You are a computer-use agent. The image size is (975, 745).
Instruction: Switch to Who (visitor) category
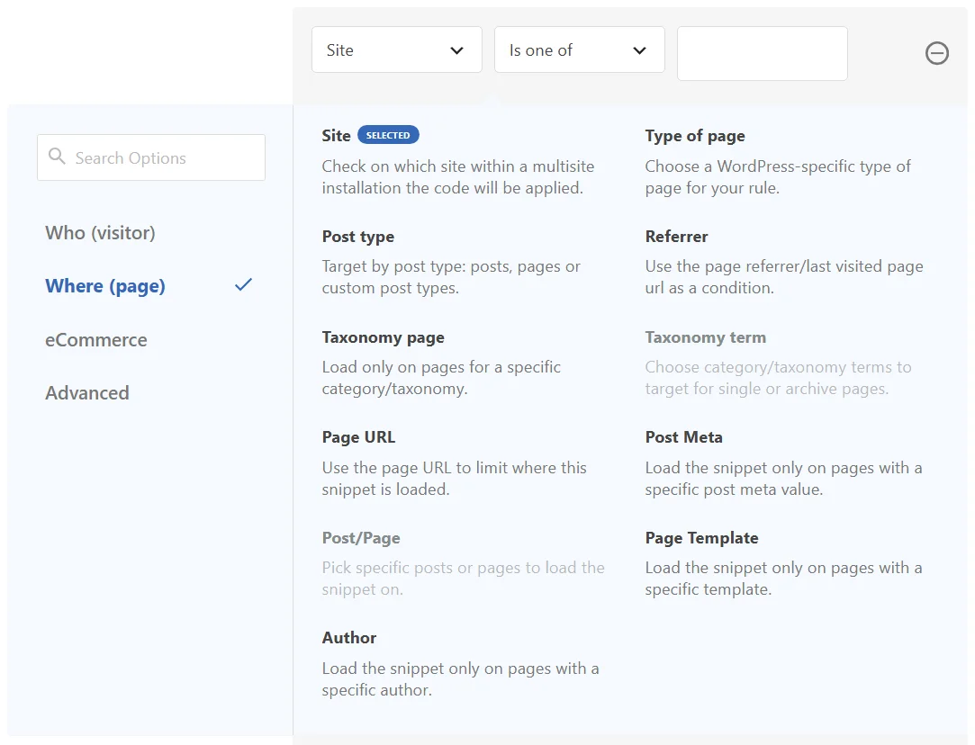(100, 233)
